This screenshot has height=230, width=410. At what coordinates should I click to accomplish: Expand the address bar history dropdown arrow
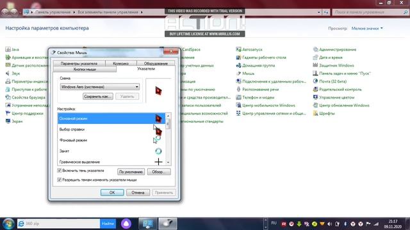(318, 12)
